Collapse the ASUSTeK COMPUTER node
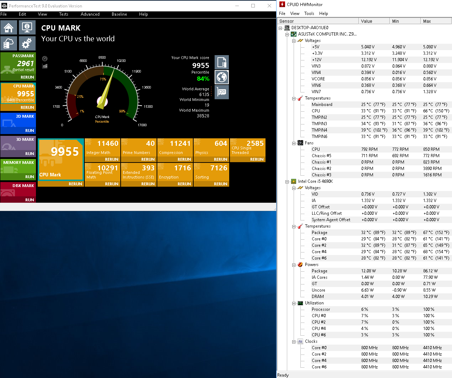This screenshot has height=378, width=452. click(x=287, y=34)
